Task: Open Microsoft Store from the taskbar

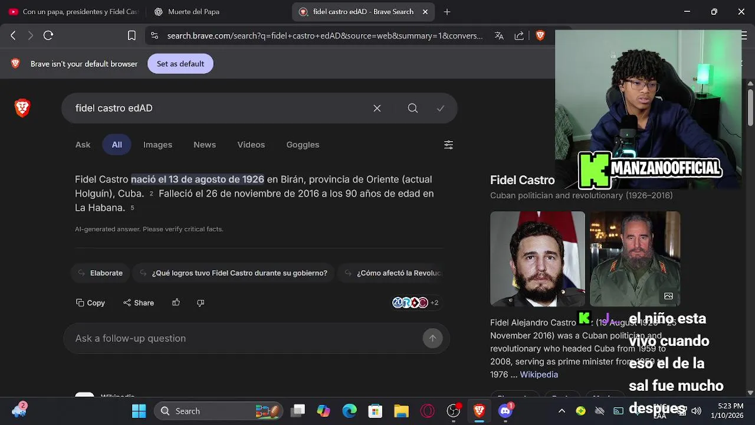Action: (x=375, y=411)
